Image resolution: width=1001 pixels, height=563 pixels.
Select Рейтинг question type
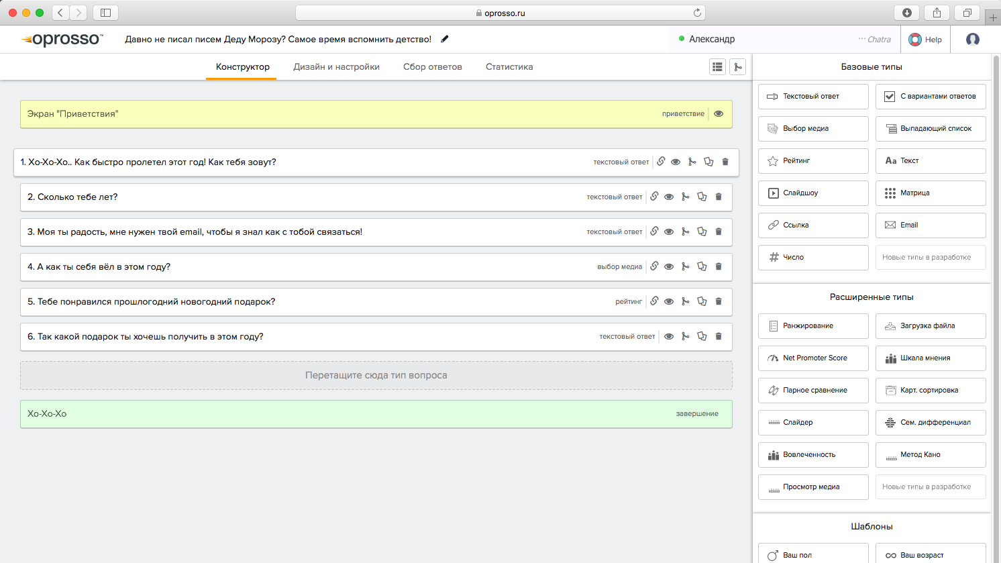pyautogui.click(x=813, y=161)
